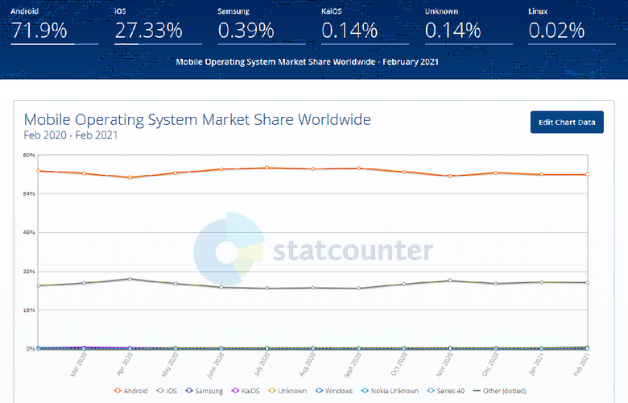Image resolution: width=628 pixels, height=403 pixels.
Task: Click the 32% y-axis label
Action: click(x=29, y=272)
